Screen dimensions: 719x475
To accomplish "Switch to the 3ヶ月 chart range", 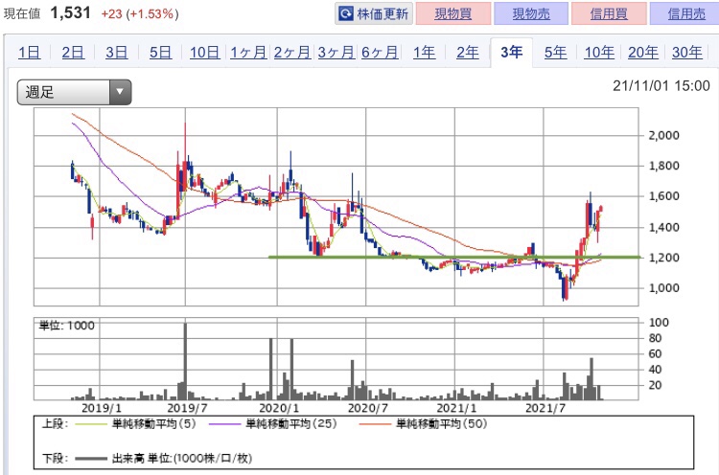I will [x=336, y=53].
